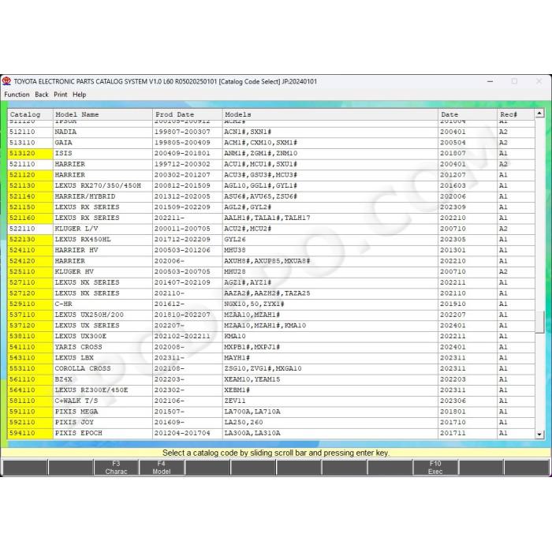The image size is (552, 552).
Task: Click the Catalog column header
Action: [30, 114]
